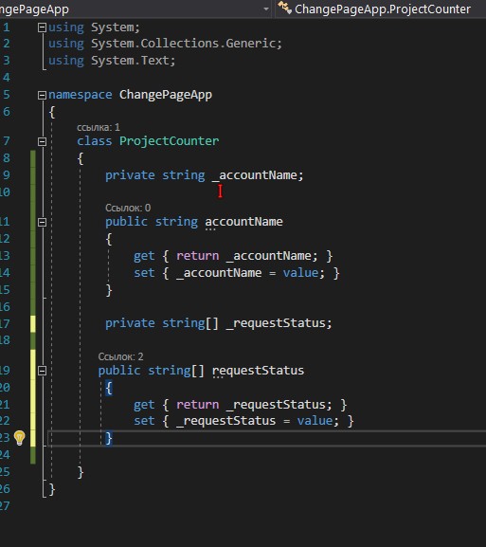Viewport: 486px width, 547px height.
Task: Click '_accountName' in the private field declaration
Action: (x=254, y=175)
